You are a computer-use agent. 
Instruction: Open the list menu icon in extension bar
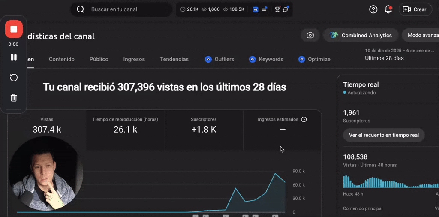pyautogui.click(x=264, y=9)
